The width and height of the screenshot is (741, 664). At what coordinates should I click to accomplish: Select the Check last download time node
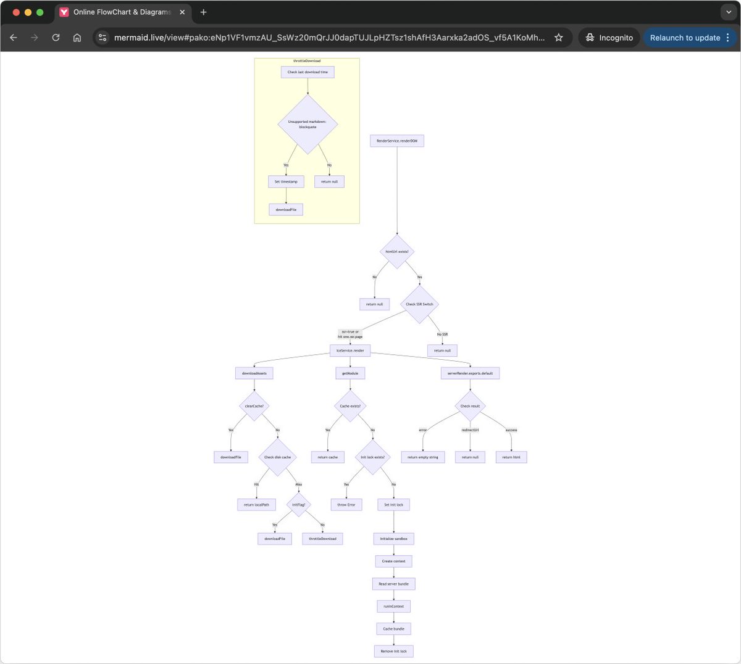coord(308,72)
